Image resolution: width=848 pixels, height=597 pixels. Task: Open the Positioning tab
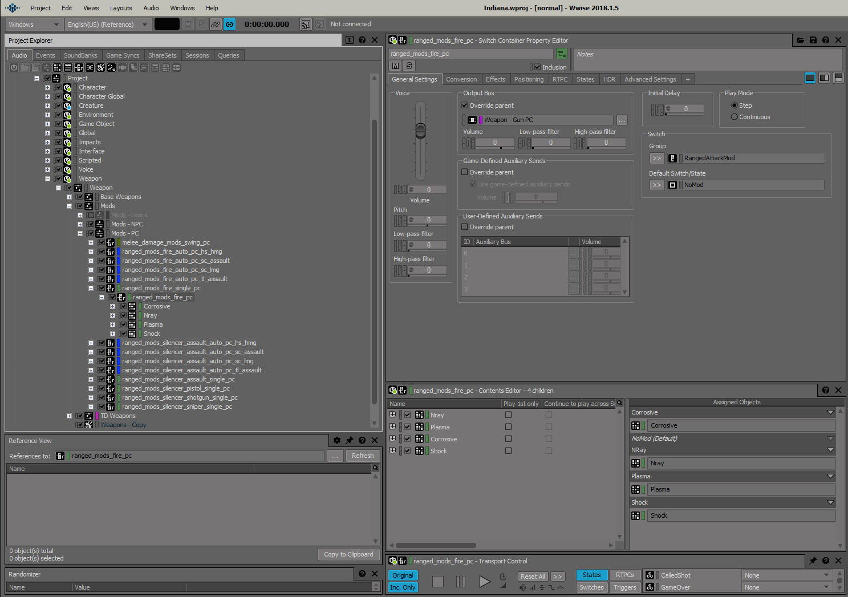click(x=529, y=79)
